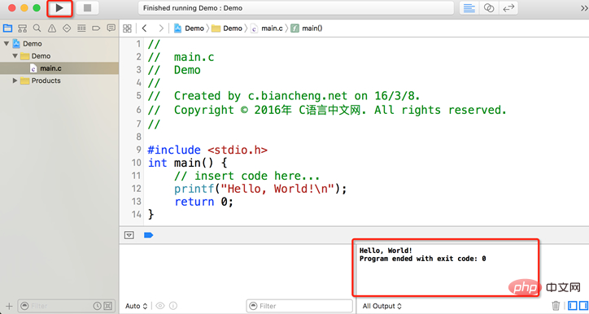
Task: Click the "return 0;" line
Action: 203,202
